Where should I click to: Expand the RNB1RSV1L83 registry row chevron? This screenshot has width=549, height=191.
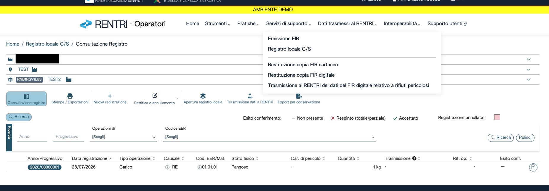[x=529, y=80]
